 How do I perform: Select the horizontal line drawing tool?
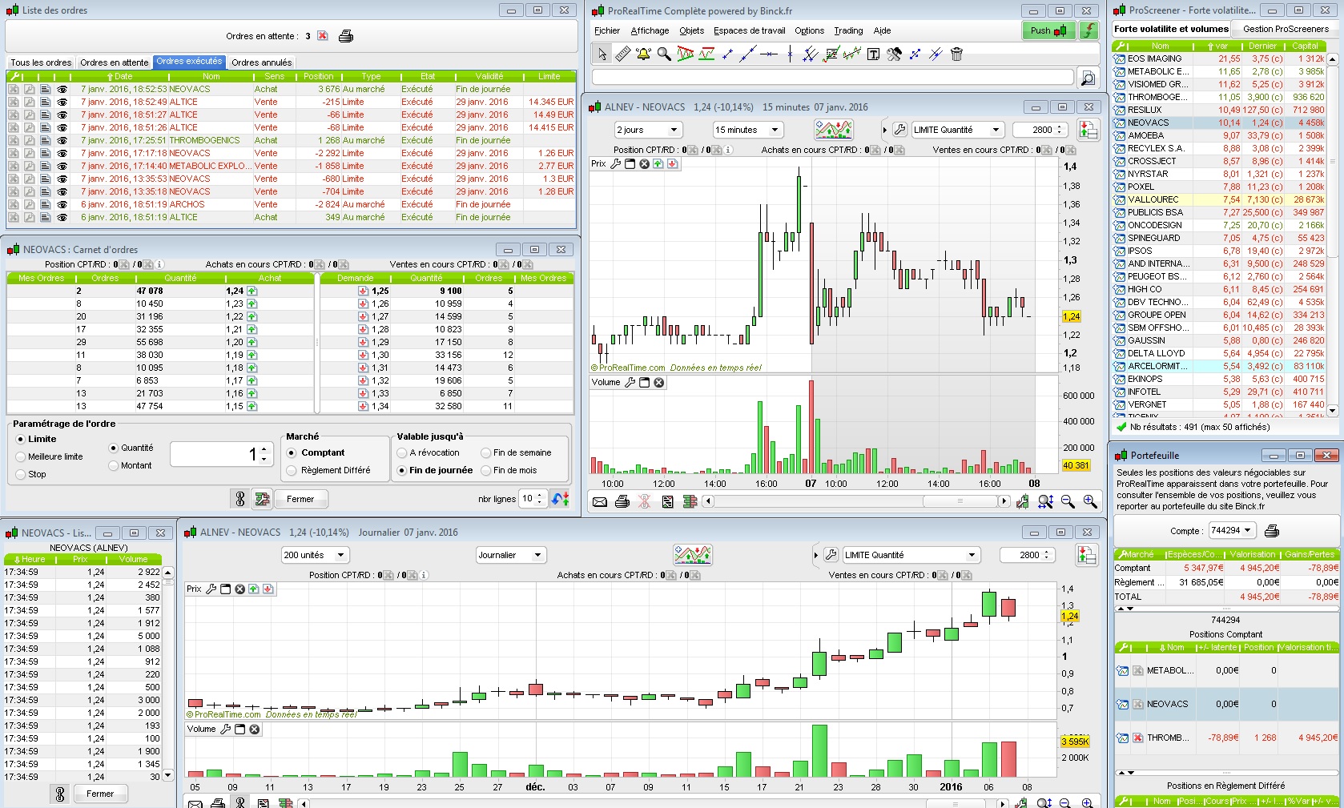tap(769, 54)
